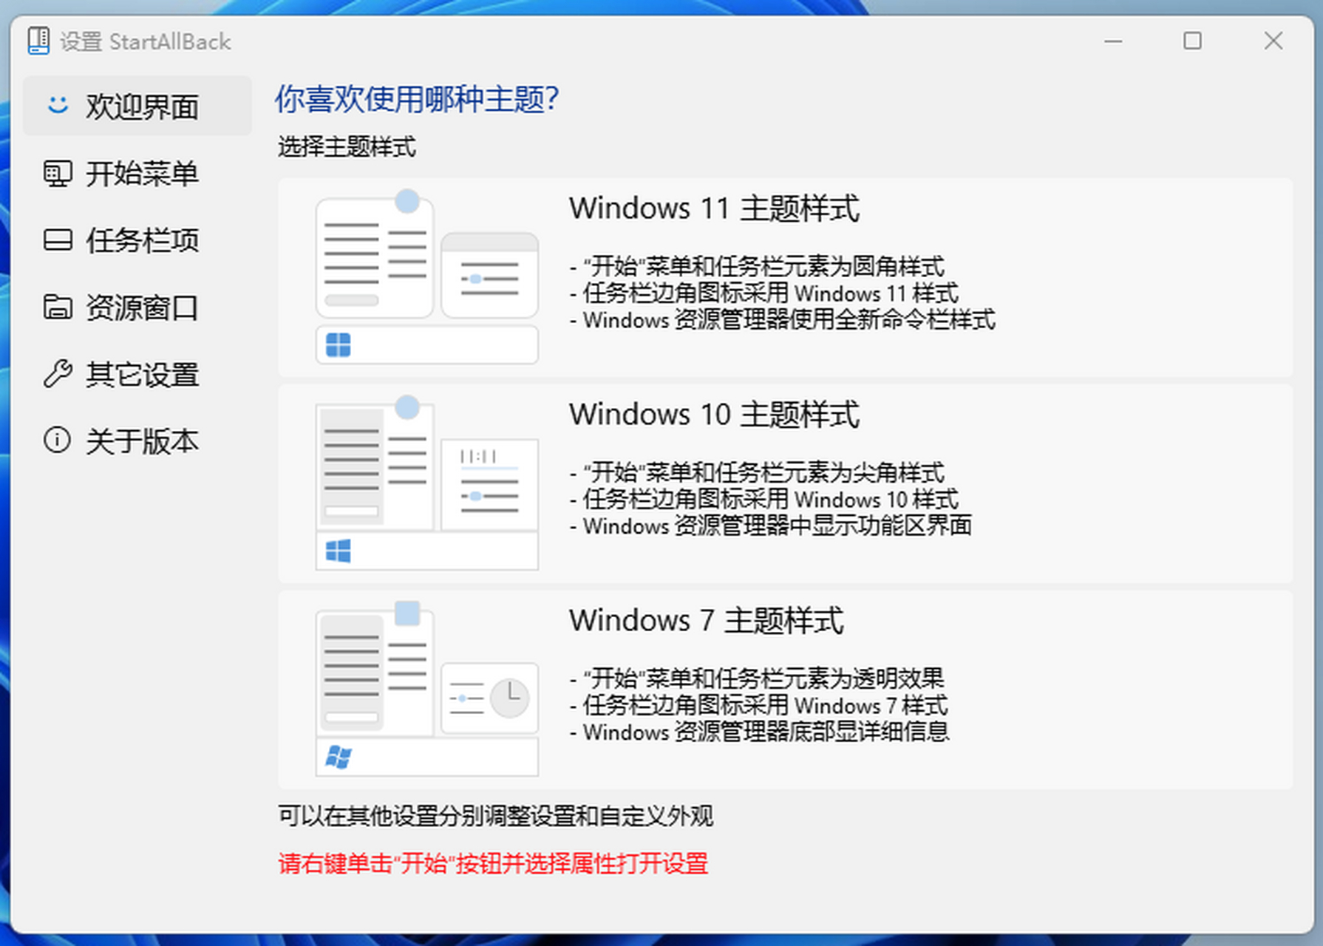Open the 资源窗口 settings page
1323x946 pixels.
(x=137, y=307)
